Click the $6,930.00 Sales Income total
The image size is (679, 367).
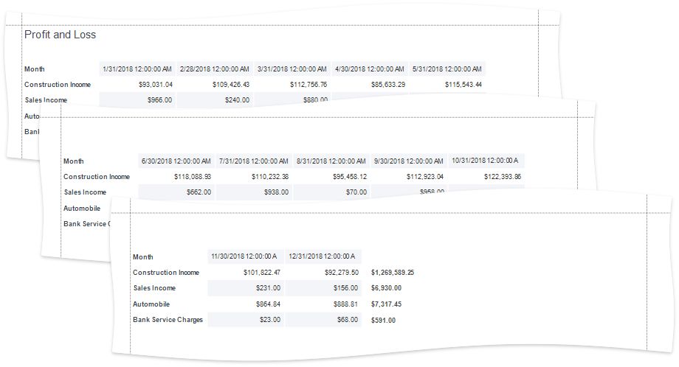click(386, 288)
